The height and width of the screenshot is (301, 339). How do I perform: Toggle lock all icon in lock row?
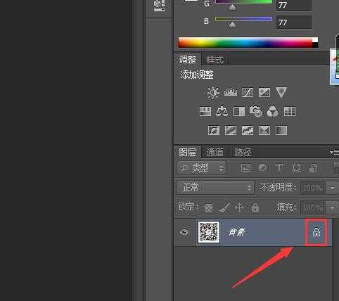[x=255, y=207]
